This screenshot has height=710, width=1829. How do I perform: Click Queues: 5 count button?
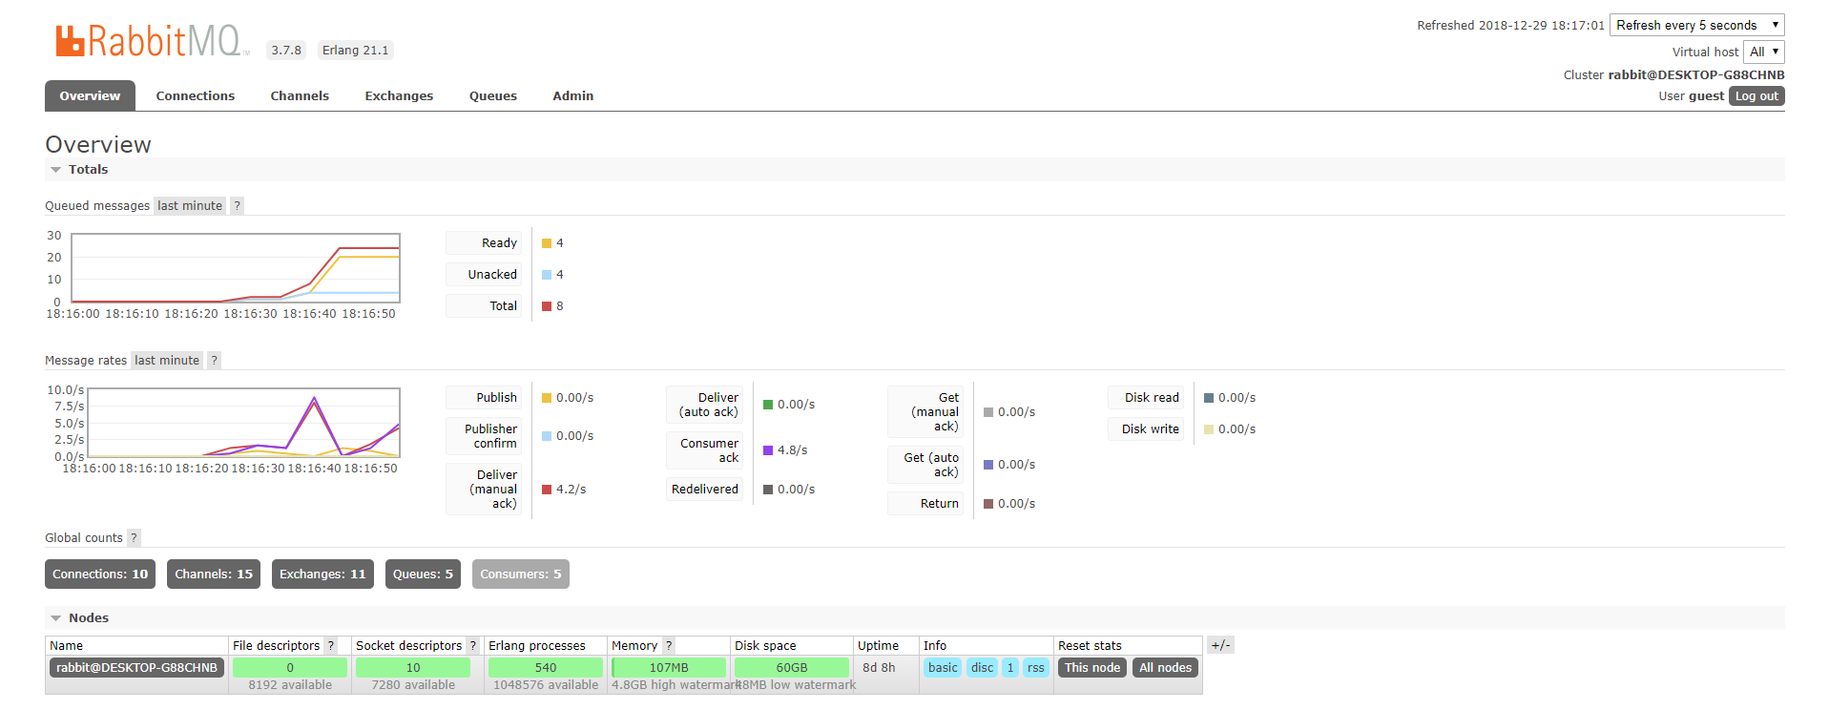tap(423, 574)
